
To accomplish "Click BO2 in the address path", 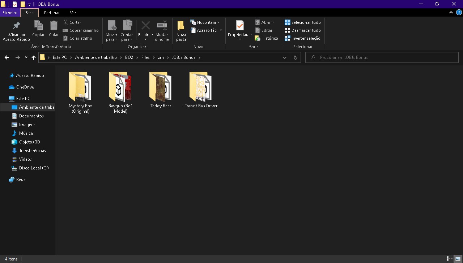I will pos(129,57).
